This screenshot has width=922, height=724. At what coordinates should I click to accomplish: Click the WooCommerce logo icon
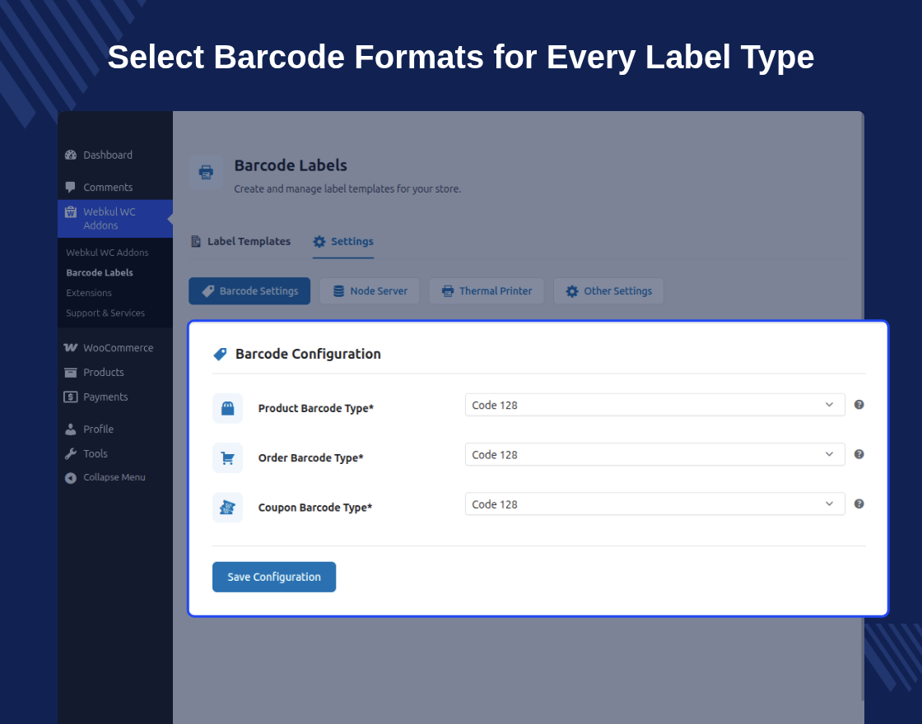(71, 348)
